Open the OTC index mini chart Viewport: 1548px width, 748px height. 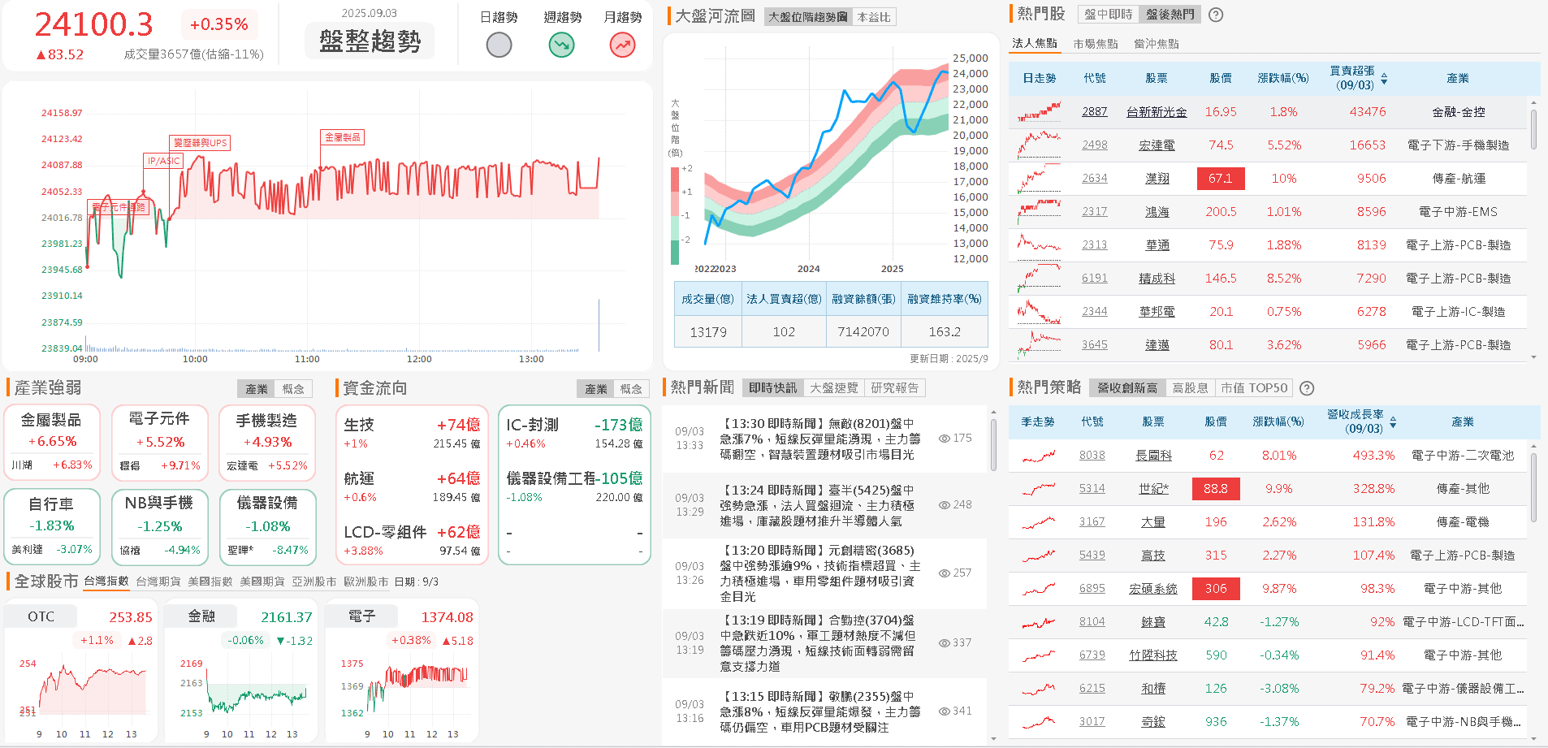pyautogui.click(x=79, y=671)
